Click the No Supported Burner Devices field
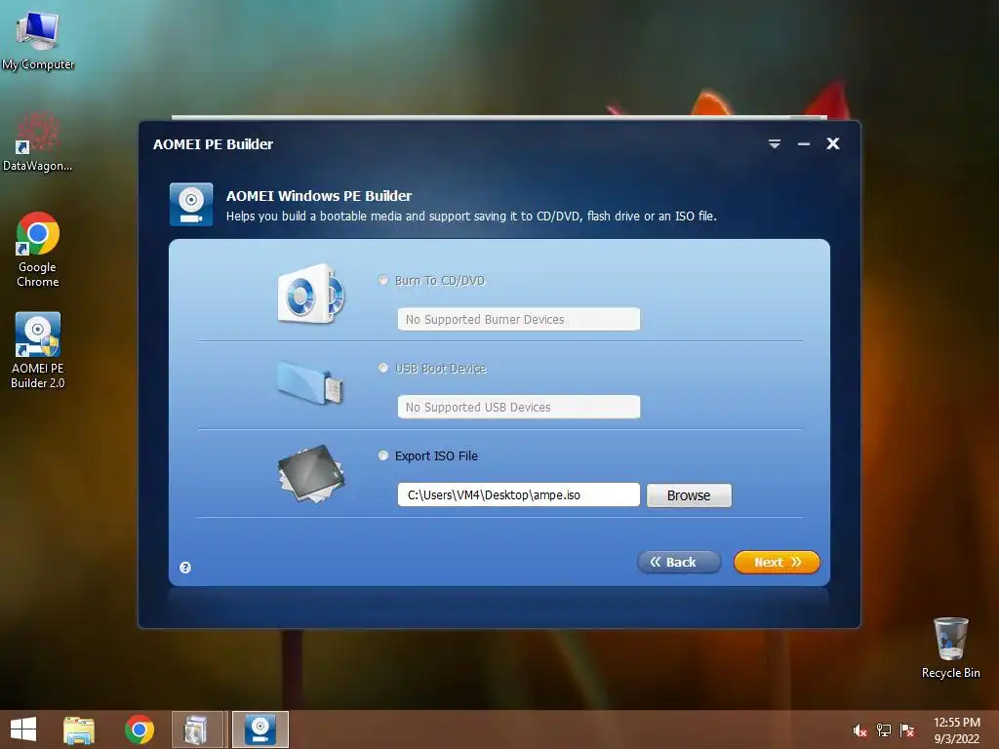 click(519, 319)
